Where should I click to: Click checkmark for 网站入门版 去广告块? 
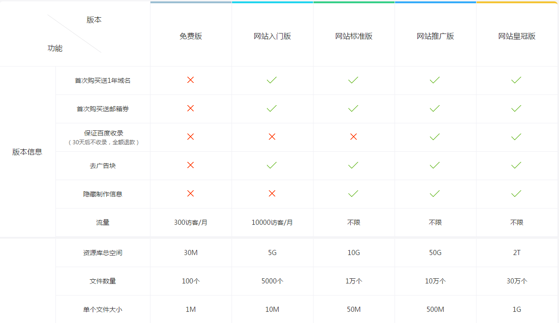point(272,165)
